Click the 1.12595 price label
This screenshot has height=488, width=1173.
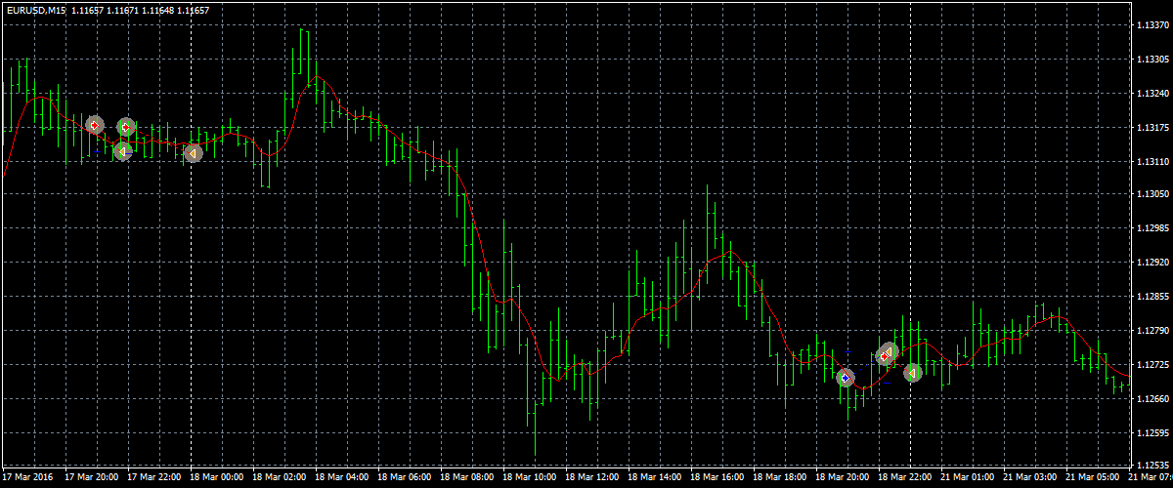[x=1153, y=432]
